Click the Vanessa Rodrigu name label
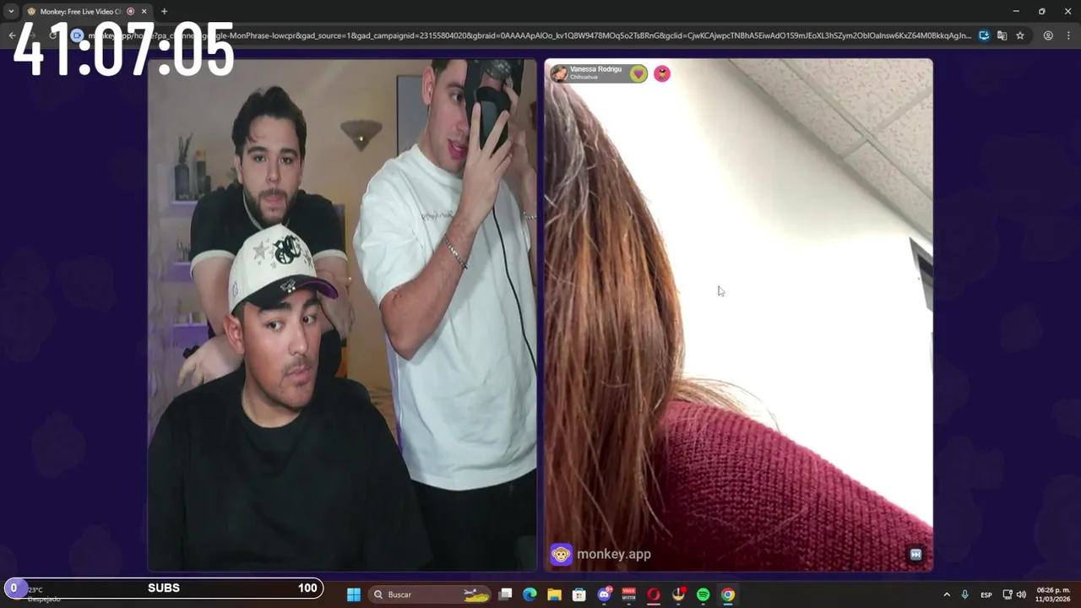Image resolution: width=1081 pixels, height=608 pixels. (595, 69)
